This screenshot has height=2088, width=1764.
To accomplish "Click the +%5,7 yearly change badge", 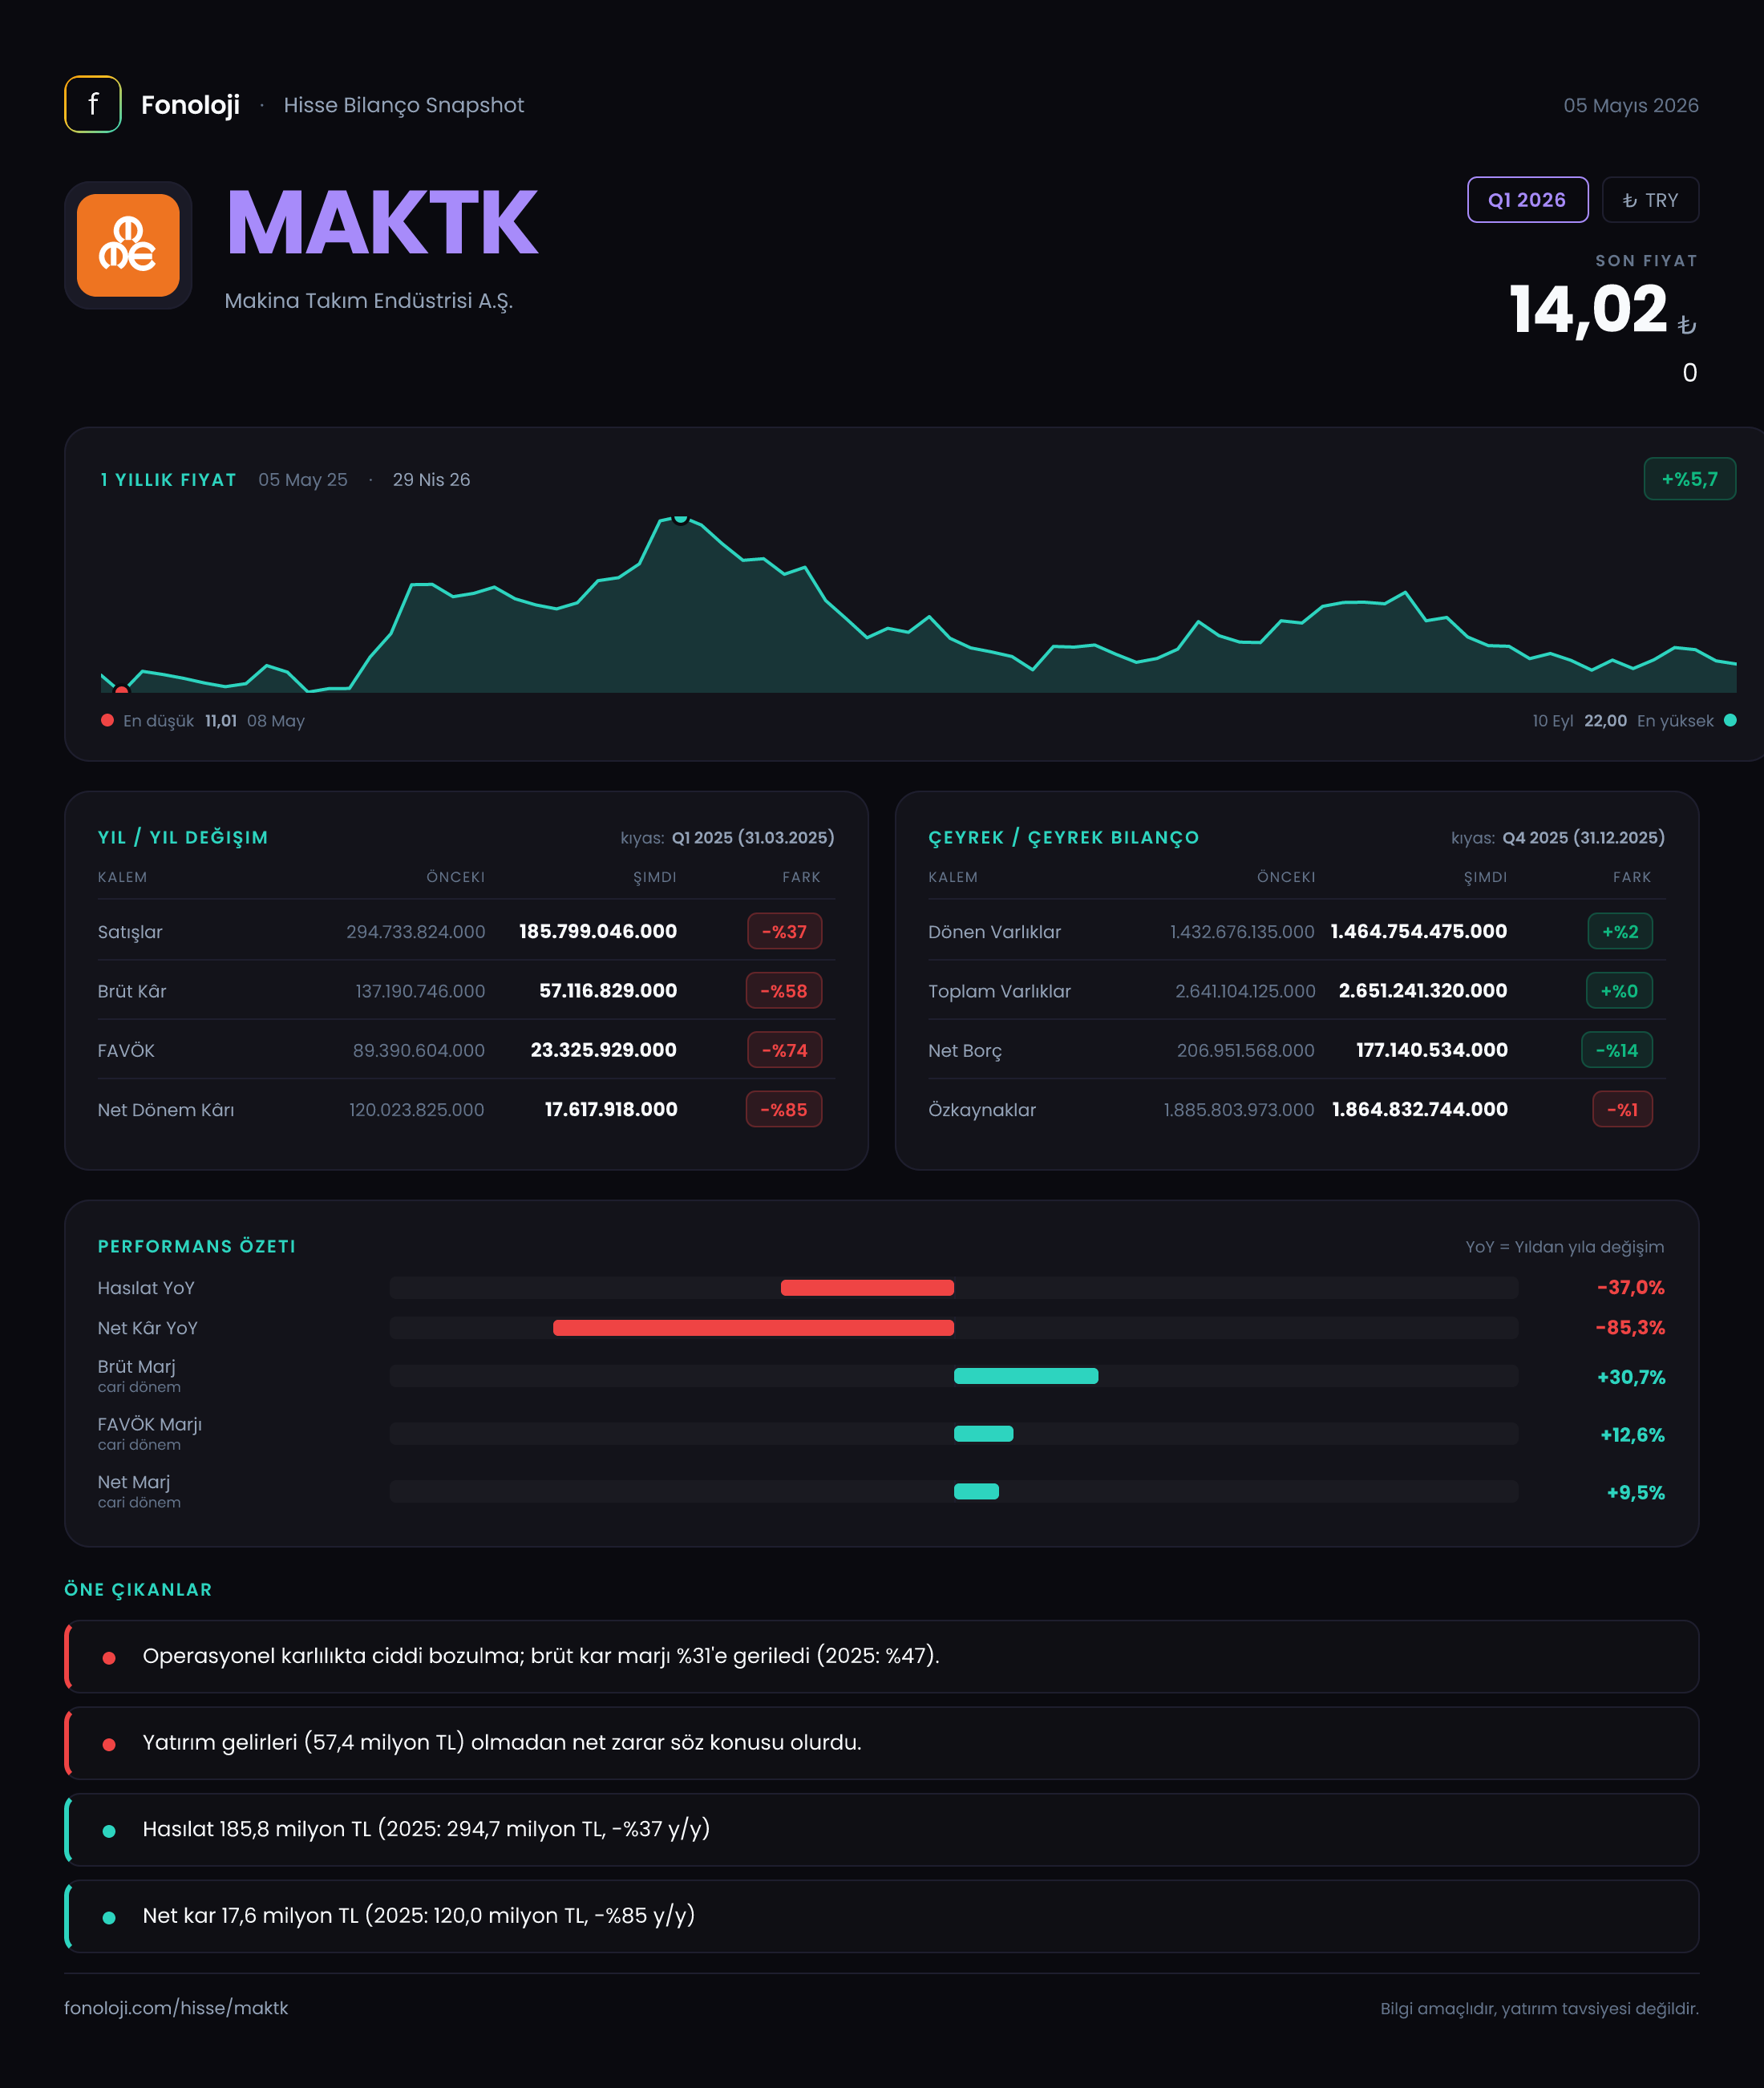I will pos(1689,479).
